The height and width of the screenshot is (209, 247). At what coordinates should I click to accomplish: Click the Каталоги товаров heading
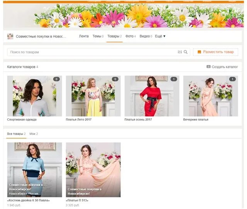pyautogui.click(x=21, y=67)
